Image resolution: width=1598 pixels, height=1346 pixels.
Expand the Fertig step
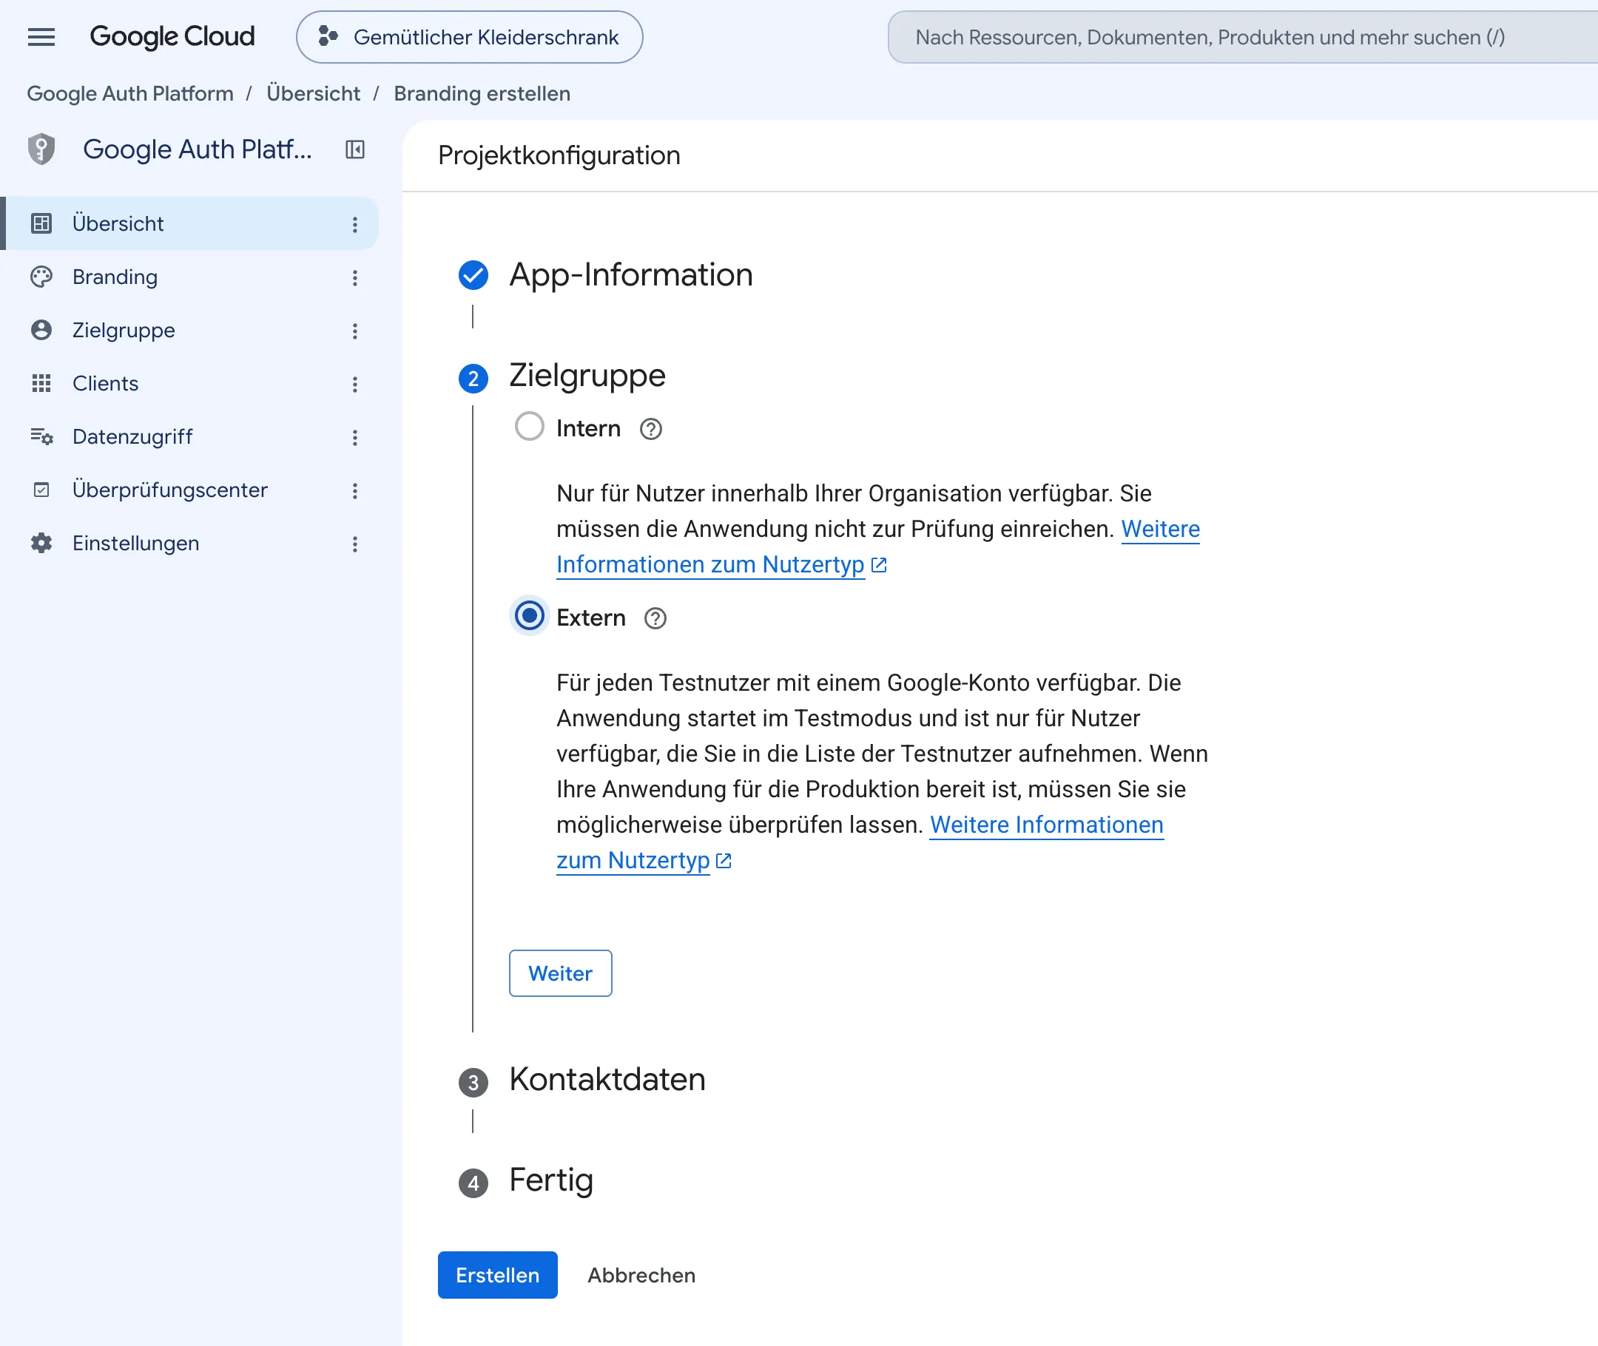(x=551, y=1181)
